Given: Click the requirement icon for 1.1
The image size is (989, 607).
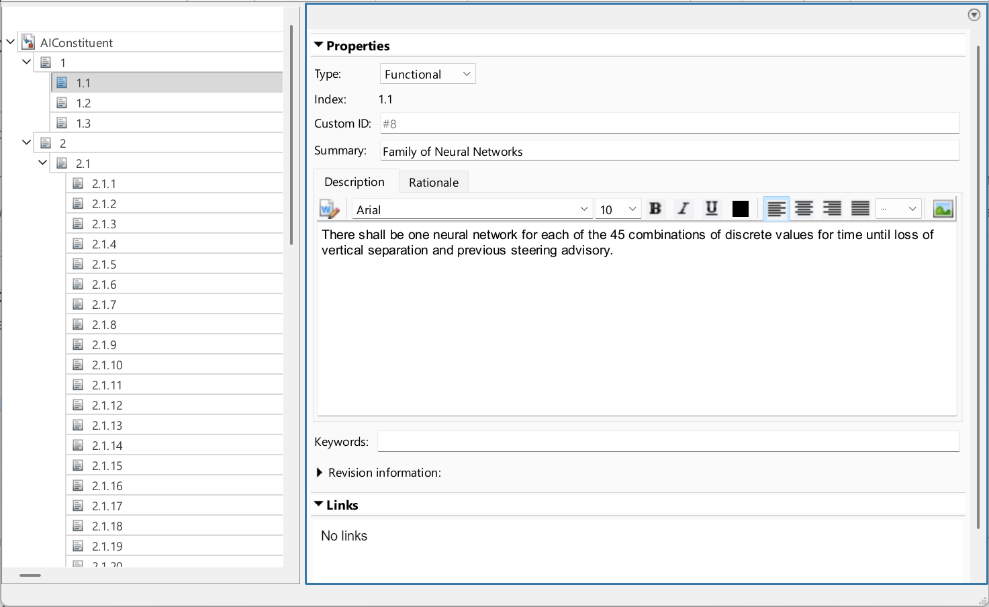Looking at the screenshot, I should pos(62,83).
